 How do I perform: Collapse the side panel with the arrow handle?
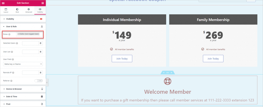point(47,82)
